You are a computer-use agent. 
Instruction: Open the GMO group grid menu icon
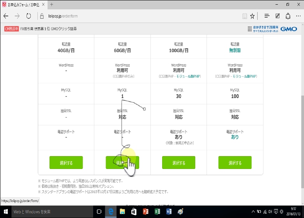pos(250,29)
